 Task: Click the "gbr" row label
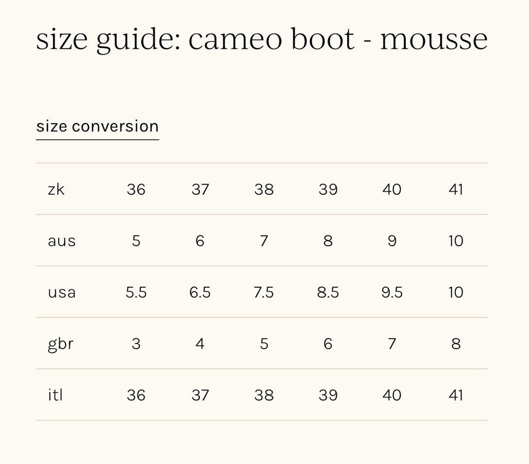[x=60, y=344]
